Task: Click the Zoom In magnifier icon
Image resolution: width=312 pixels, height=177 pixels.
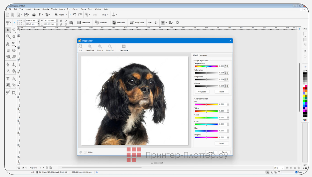Action: tap(100, 48)
